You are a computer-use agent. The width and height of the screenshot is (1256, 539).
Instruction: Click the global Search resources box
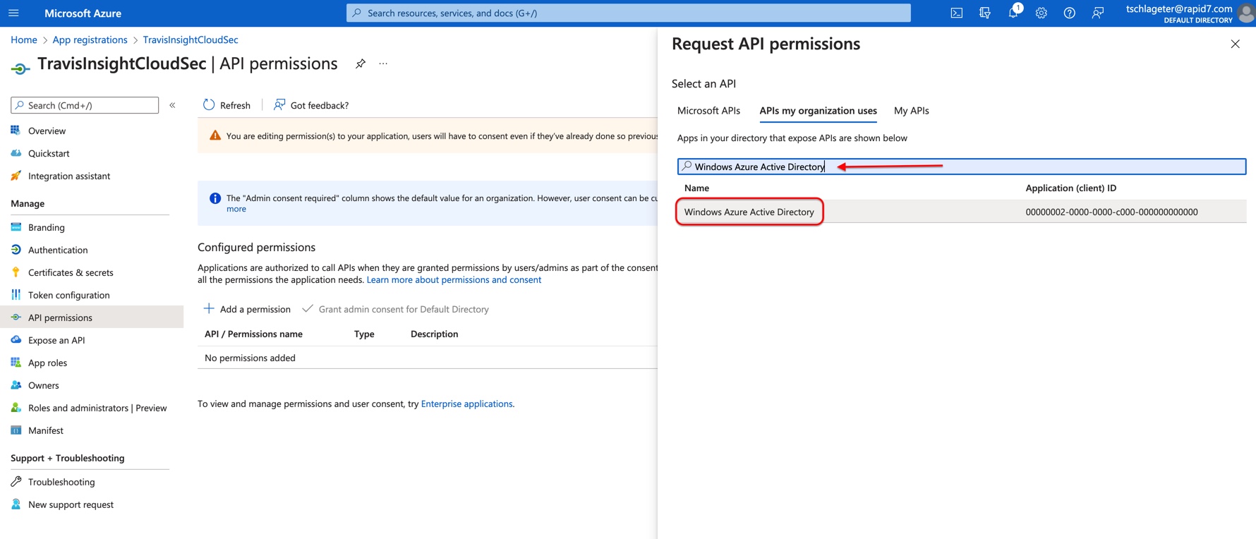(x=628, y=13)
